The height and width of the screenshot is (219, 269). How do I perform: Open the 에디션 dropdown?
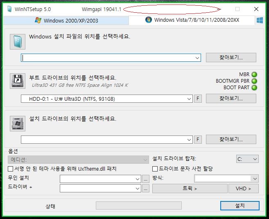click(78, 160)
